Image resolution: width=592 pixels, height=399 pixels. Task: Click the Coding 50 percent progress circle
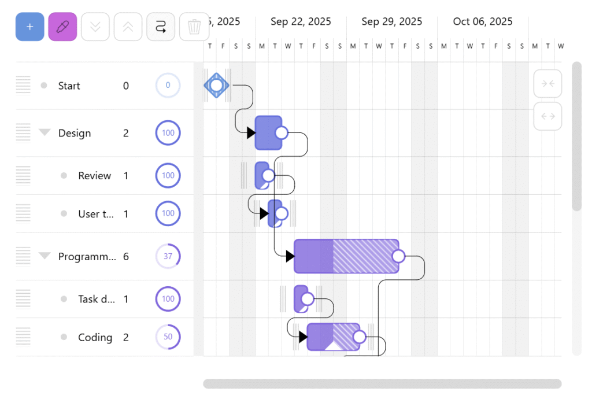pos(168,337)
